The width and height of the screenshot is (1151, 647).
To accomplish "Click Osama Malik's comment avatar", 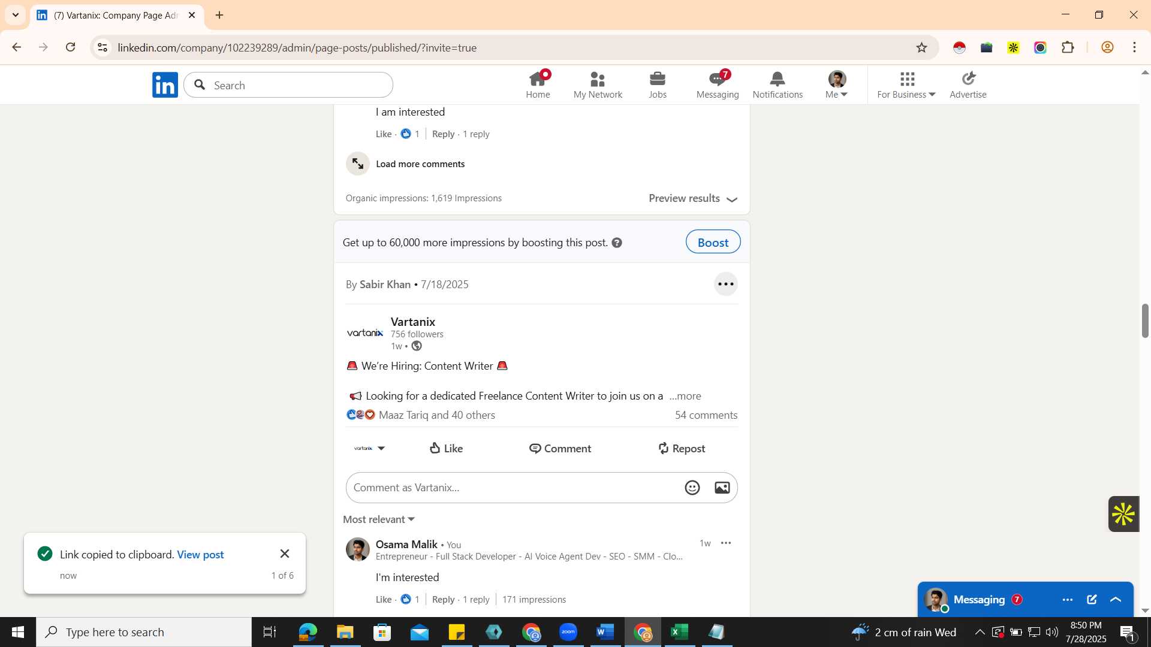I will coord(358,549).
